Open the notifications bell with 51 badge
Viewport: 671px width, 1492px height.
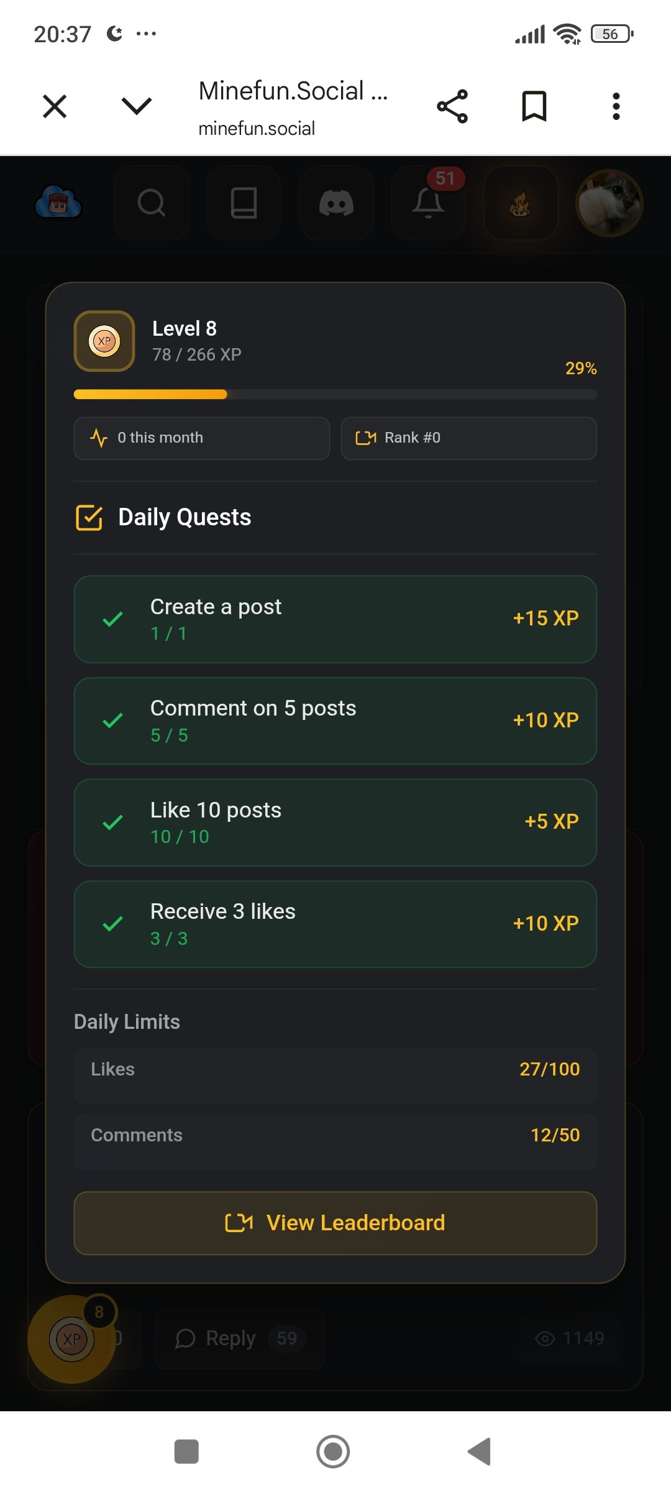428,203
